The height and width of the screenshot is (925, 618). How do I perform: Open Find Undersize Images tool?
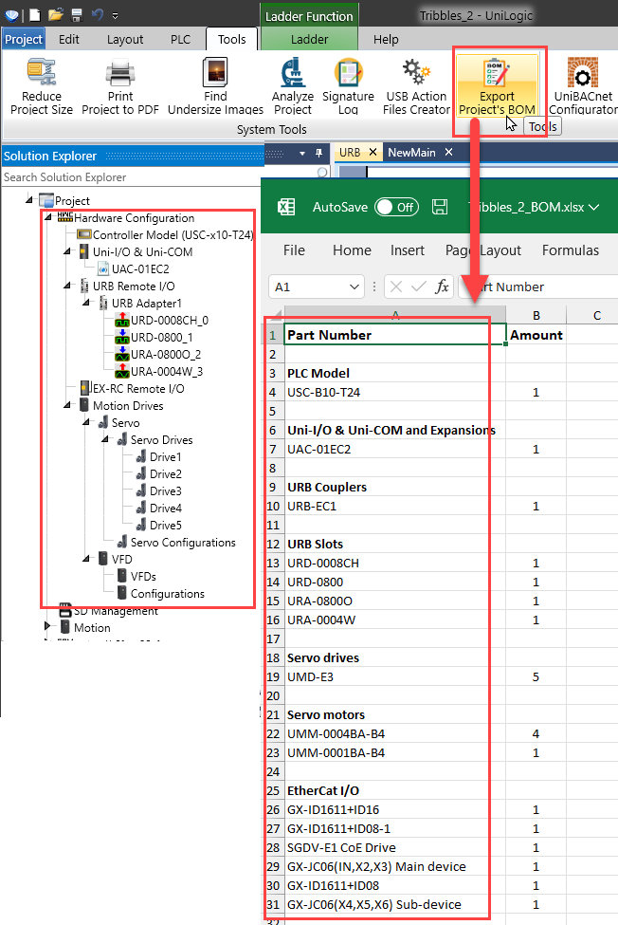(x=215, y=74)
